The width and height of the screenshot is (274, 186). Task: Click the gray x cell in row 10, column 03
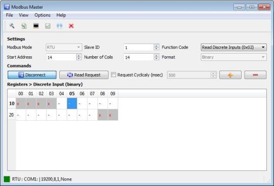pyautogui.click(x=51, y=103)
